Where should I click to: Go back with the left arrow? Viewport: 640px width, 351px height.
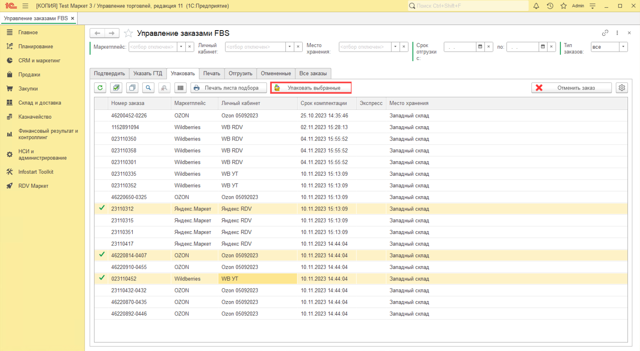(97, 33)
